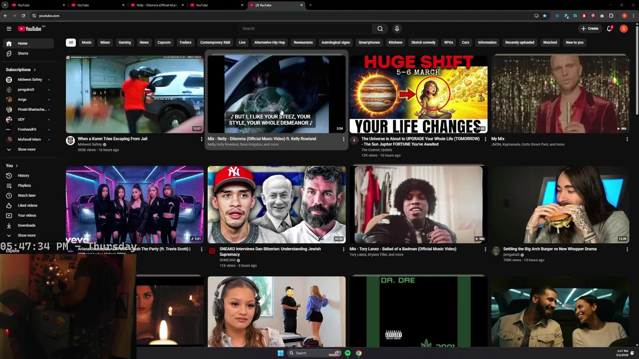639x359 pixels.
Task: Select the Capcom filter chip
Action: [164, 42]
